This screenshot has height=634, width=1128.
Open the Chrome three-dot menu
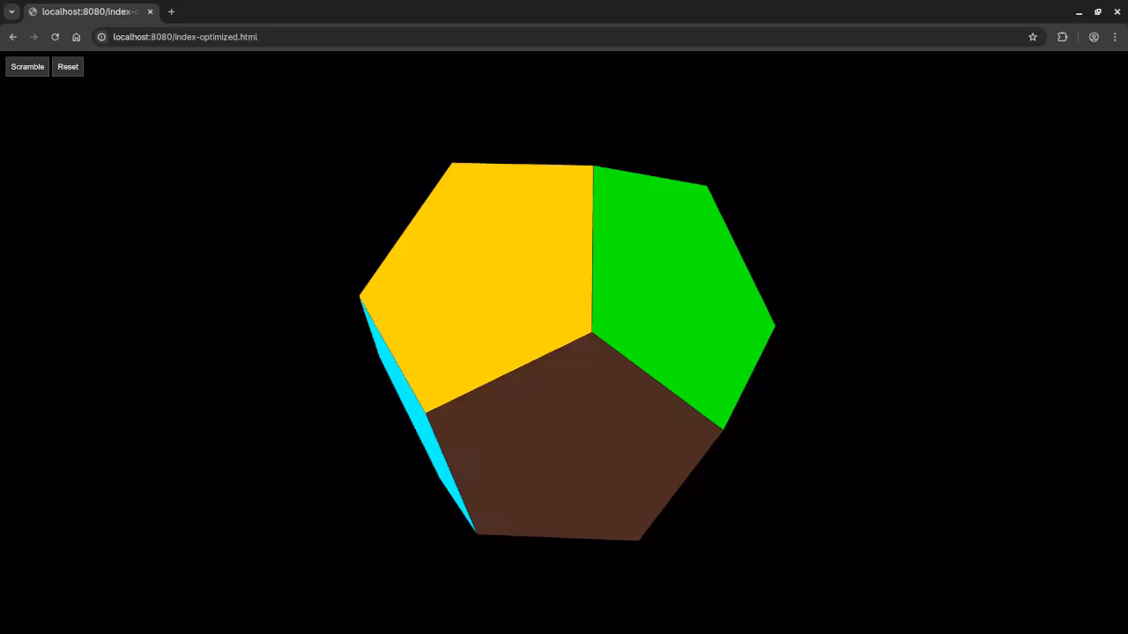click(1116, 37)
